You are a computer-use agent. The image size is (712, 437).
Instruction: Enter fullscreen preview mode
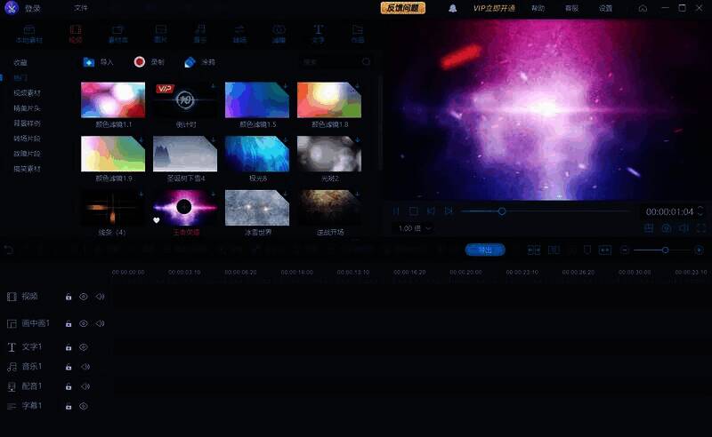pos(700,228)
